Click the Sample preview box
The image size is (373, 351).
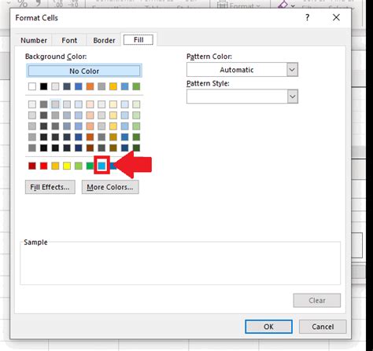(180, 263)
